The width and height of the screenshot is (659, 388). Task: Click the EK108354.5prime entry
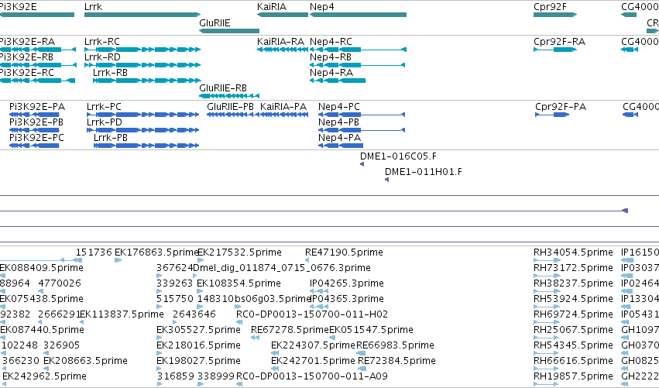pyautogui.click(x=239, y=283)
